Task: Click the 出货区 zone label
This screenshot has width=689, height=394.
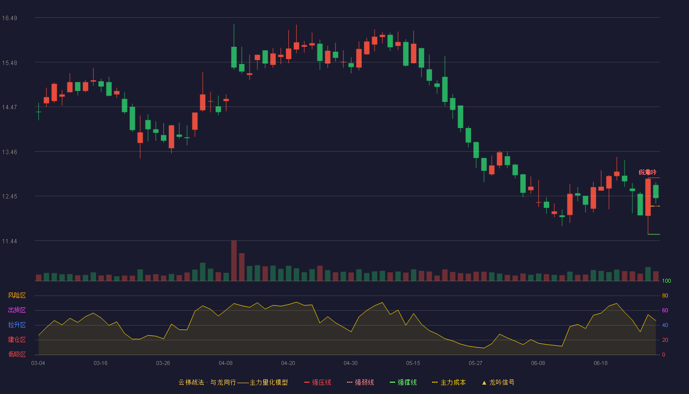Action: pos(17,310)
